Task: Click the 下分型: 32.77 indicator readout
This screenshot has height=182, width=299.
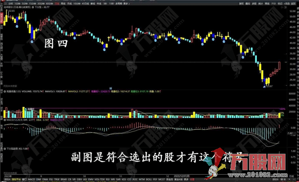Action: click(42, 7)
